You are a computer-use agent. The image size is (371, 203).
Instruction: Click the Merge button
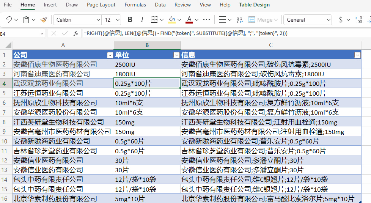coord(263,20)
